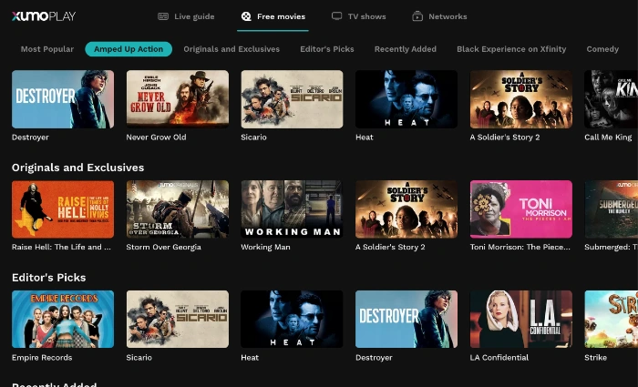
Task: Select the Free movies tab
Action: (273, 16)
